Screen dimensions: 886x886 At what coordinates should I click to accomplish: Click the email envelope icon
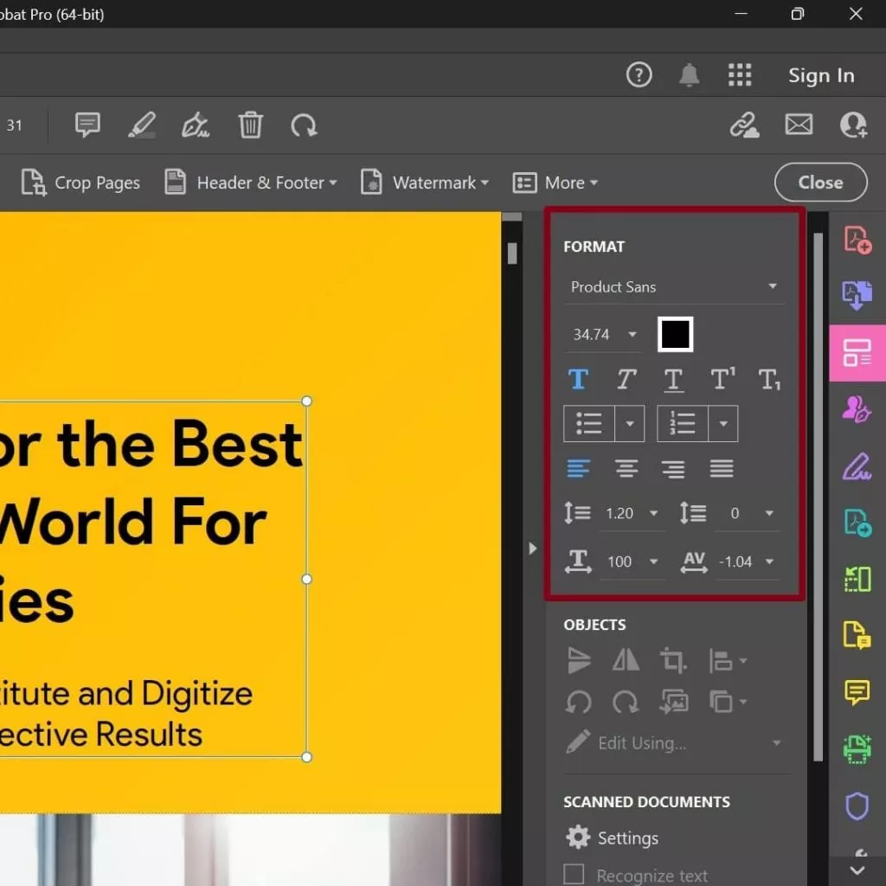point(799,125)
